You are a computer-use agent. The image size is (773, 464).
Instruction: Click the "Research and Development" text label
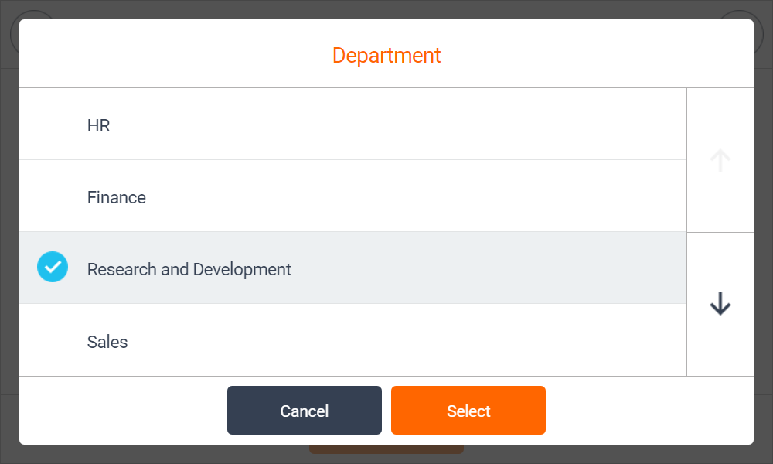[x=189, y=270]
